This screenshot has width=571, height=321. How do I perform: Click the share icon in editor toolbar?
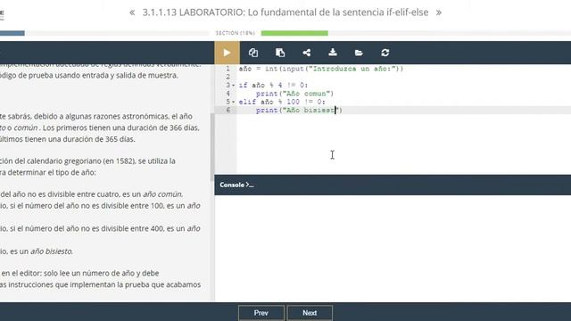(x=307, y=53)
